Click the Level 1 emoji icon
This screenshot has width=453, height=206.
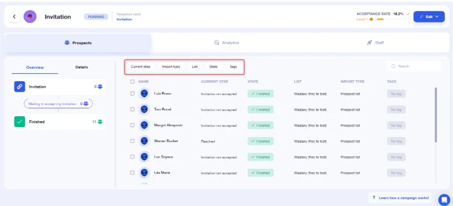371,19
